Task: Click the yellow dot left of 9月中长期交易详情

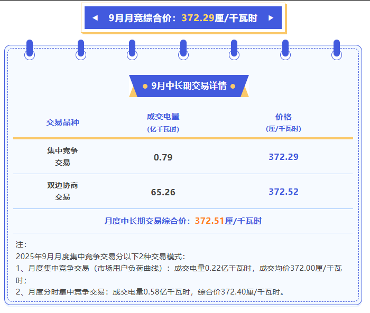Action: (x=145, y=86)
